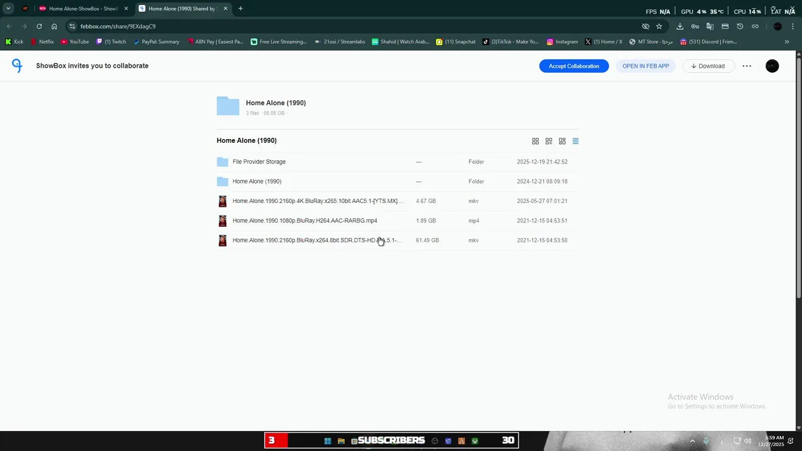The width and height of the screenshot is (802, 451).
Task: Click the translate page icon
Action: [x=710, y=26]
